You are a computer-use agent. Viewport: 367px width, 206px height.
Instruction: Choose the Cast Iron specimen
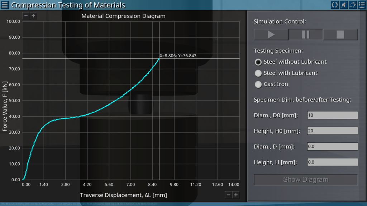(x=258, y=84)
